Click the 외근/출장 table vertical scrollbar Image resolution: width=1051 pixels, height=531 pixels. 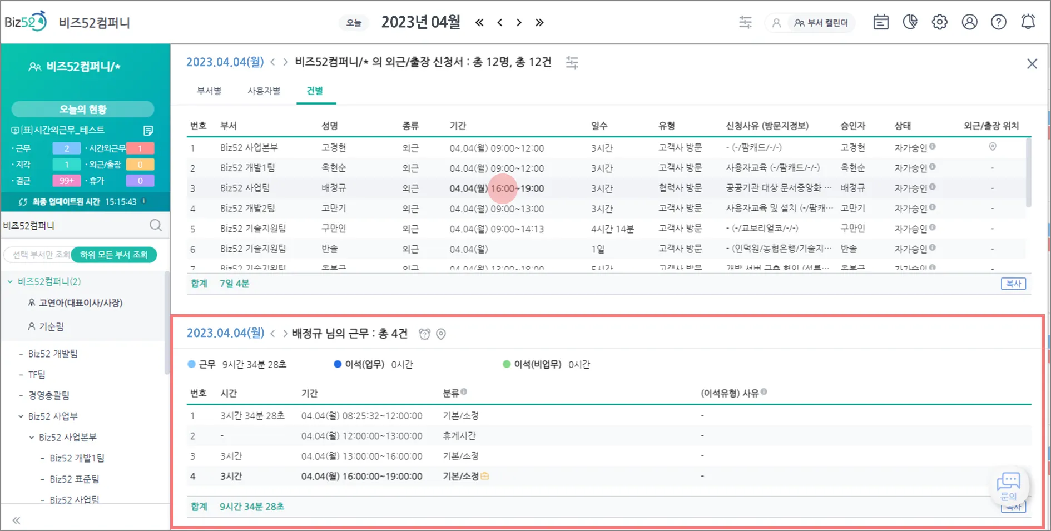(1028, 172)
